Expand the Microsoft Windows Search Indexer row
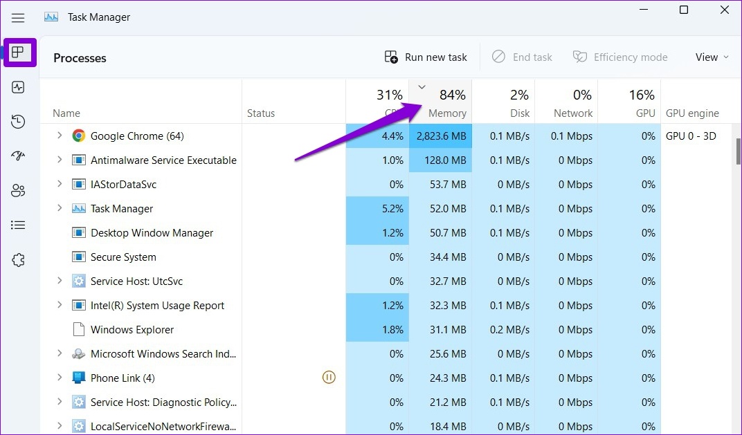 (x=60, y=353)
